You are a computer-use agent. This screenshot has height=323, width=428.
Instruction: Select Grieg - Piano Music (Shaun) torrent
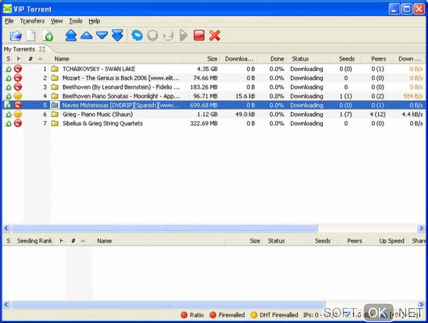point(214,114)
